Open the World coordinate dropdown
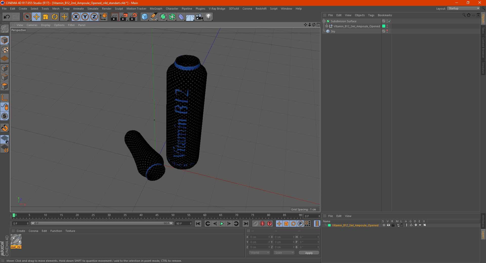The height and width of the screenshot is (263, 486). tap(259, 253)
